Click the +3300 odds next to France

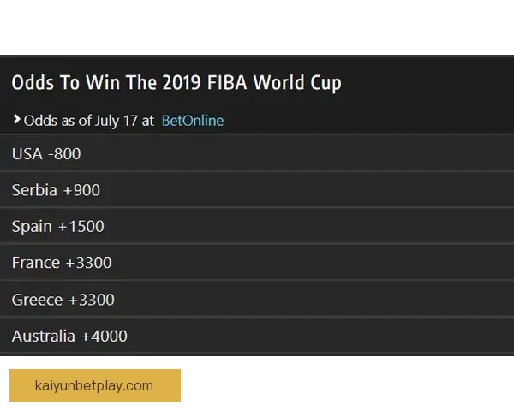[x=89, y=263]
